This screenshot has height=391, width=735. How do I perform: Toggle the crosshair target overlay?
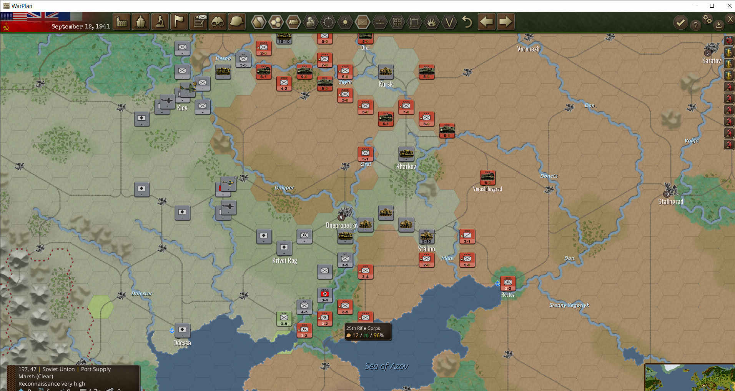[x=328, y=22]
